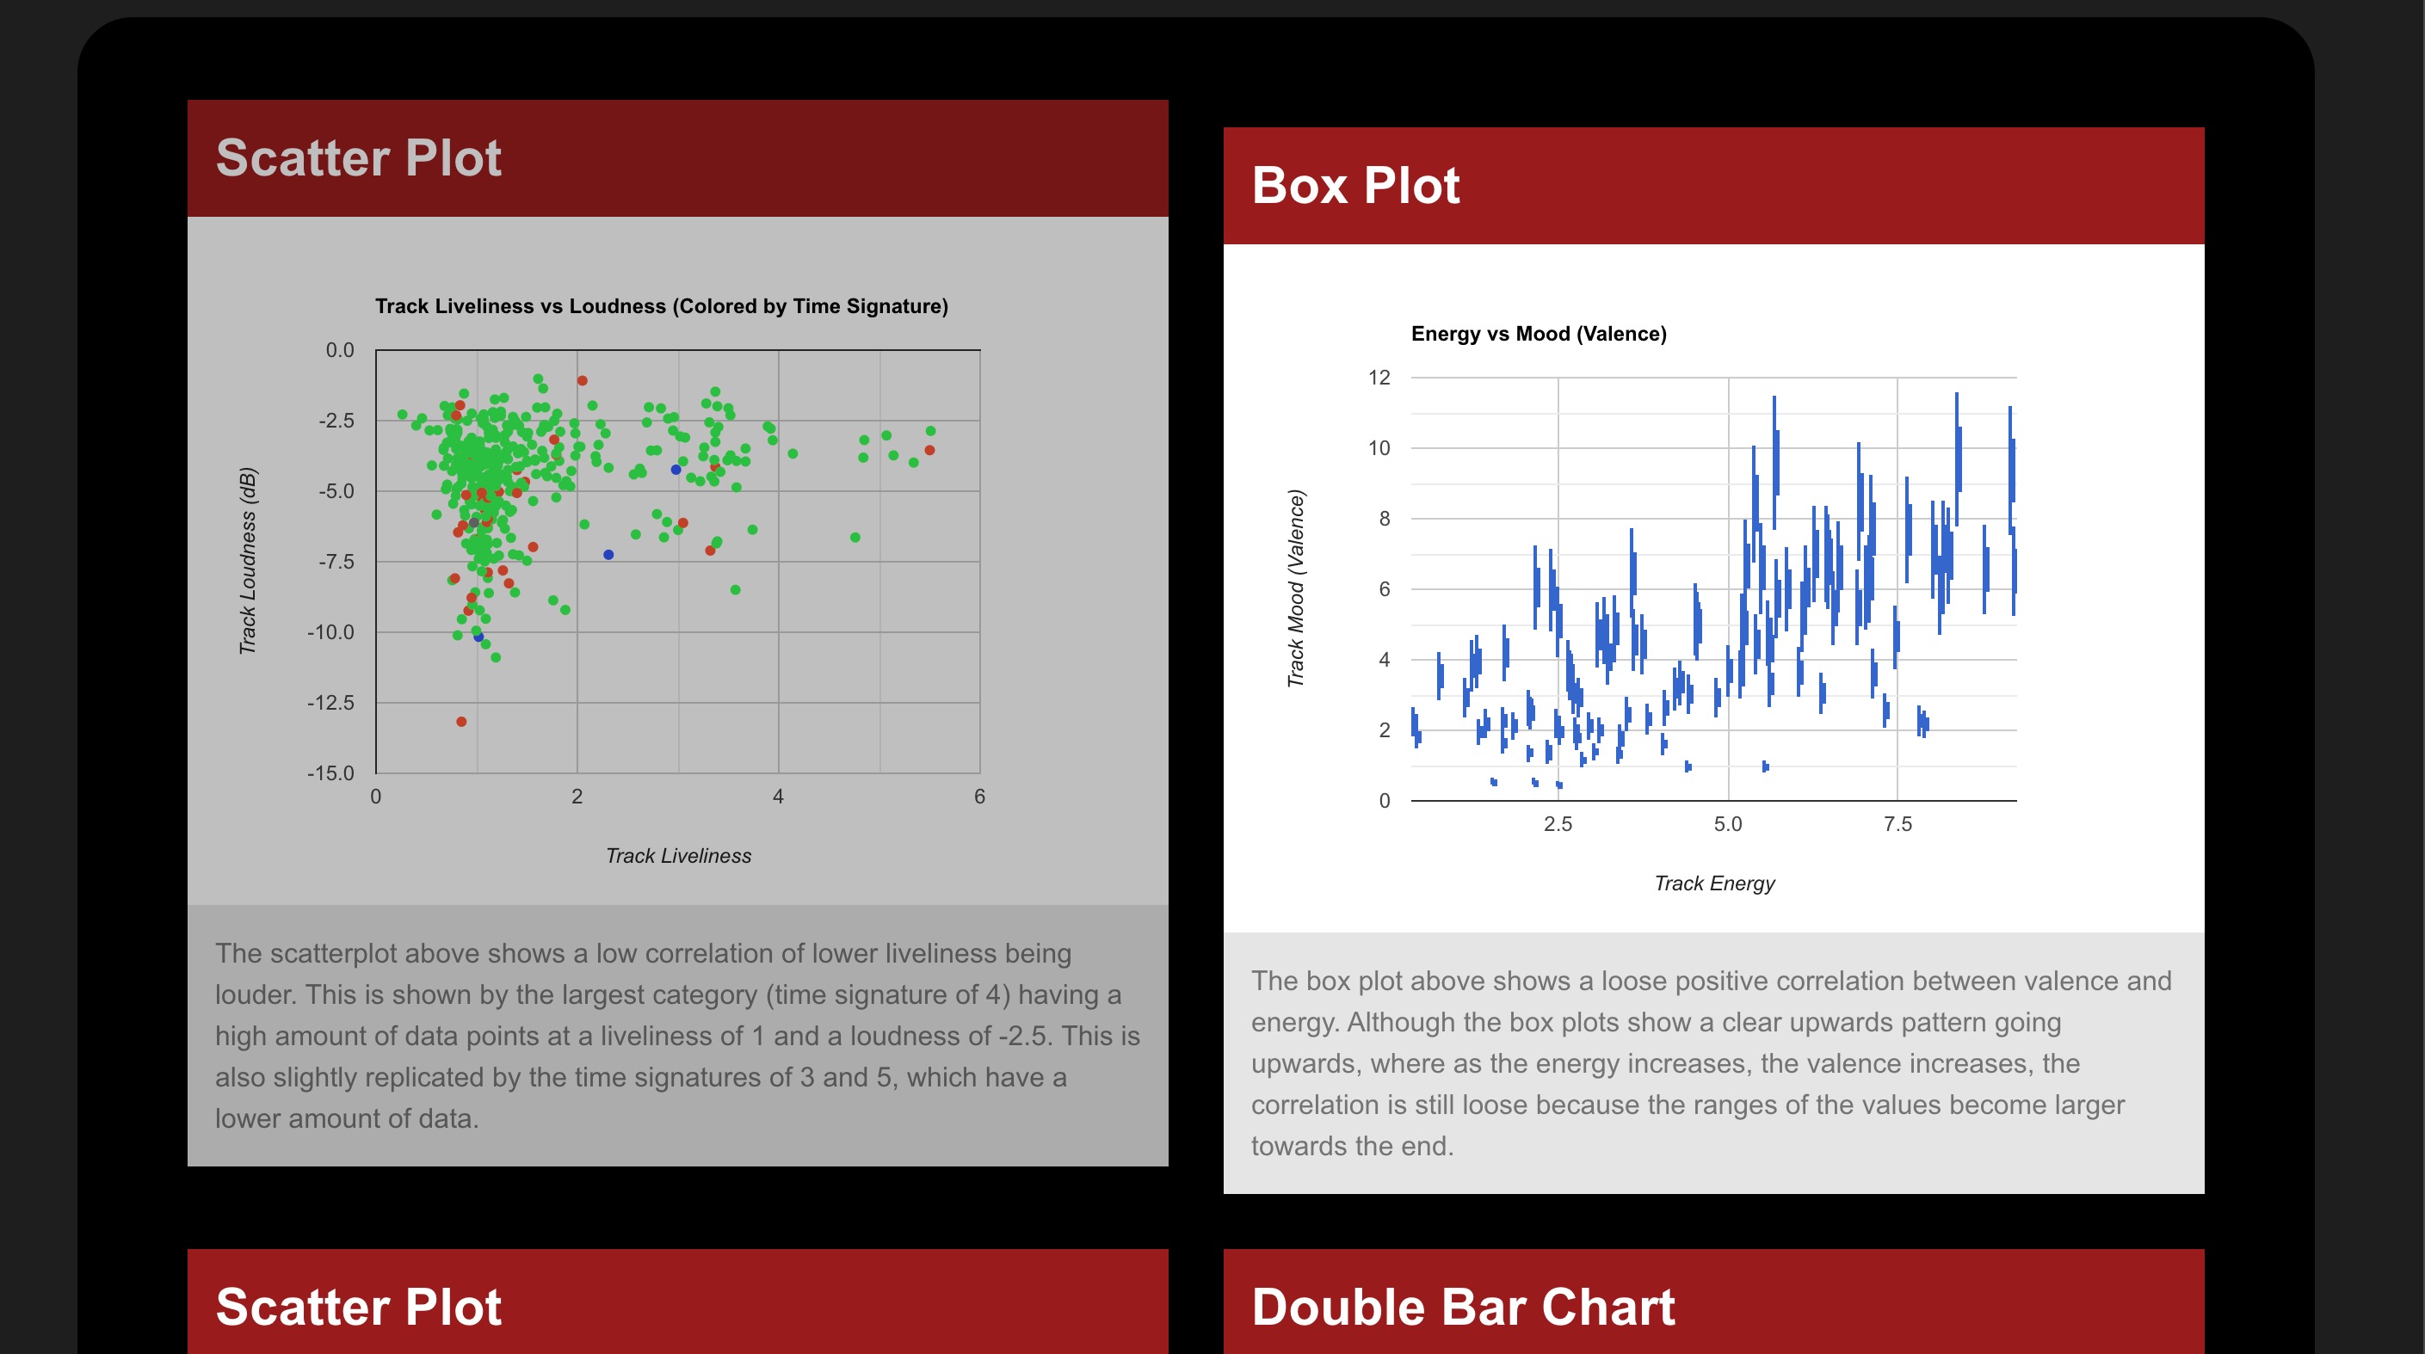The width and height of the screenshot is (2425, 1354).
Task: Click the Track Liveliness x-axis label
Action: pos(678,855)
